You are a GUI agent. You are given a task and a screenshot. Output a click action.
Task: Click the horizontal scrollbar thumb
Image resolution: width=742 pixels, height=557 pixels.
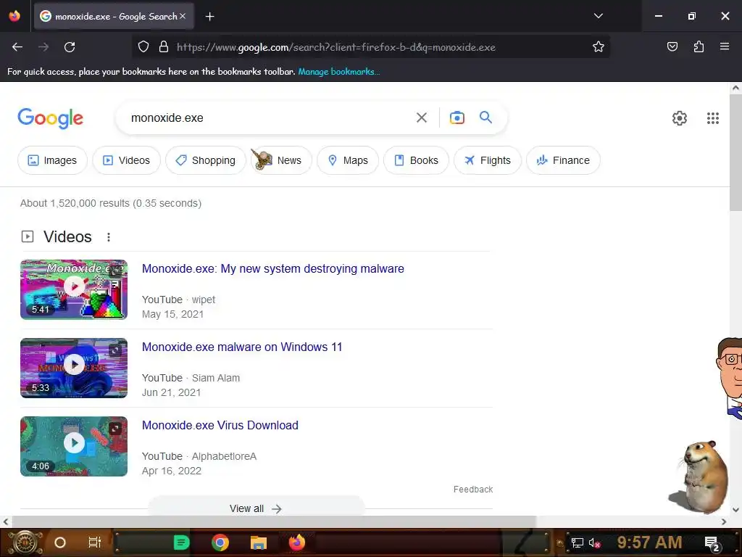point(273,521)
